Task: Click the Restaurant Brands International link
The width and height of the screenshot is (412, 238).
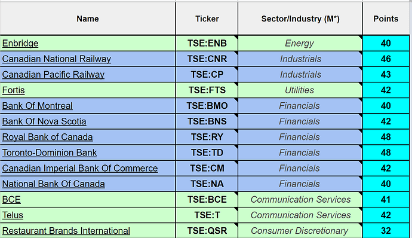Action: click(x=66, y=231)
